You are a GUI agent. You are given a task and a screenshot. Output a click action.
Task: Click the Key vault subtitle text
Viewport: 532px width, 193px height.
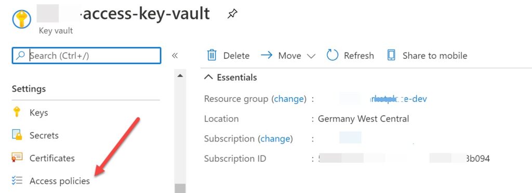(x=56, y=31)
